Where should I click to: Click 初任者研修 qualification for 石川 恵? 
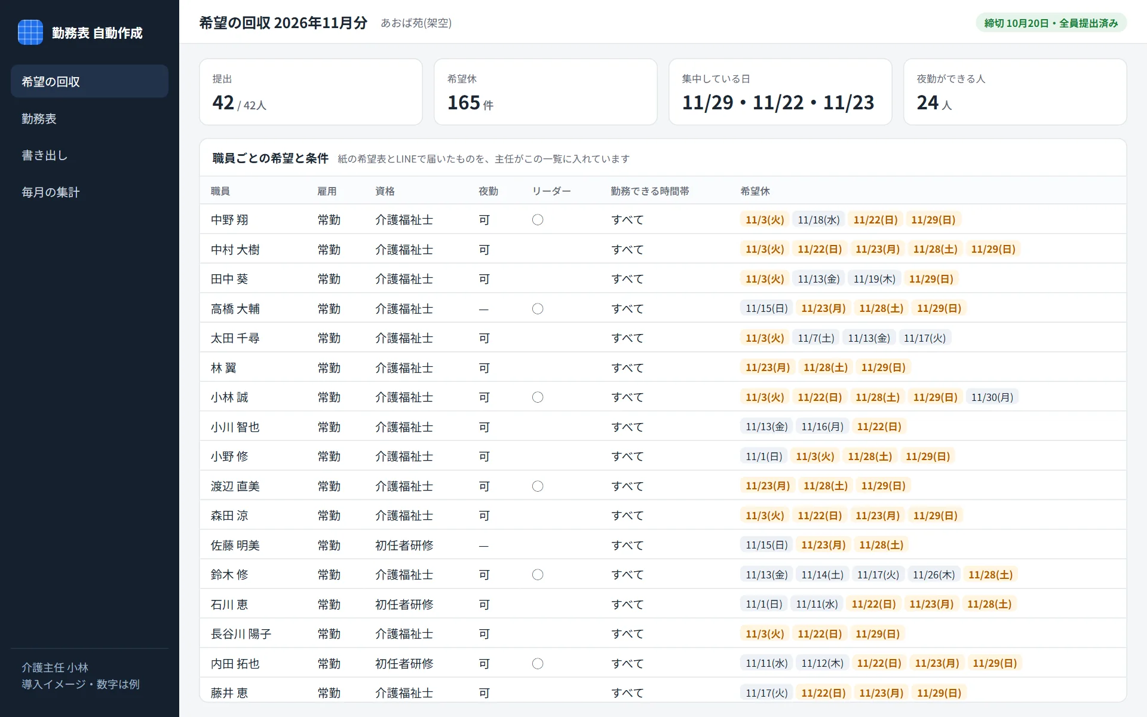404,605
